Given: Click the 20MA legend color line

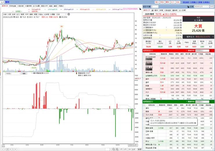Looking at the screenshot, I should click(61, 10).
